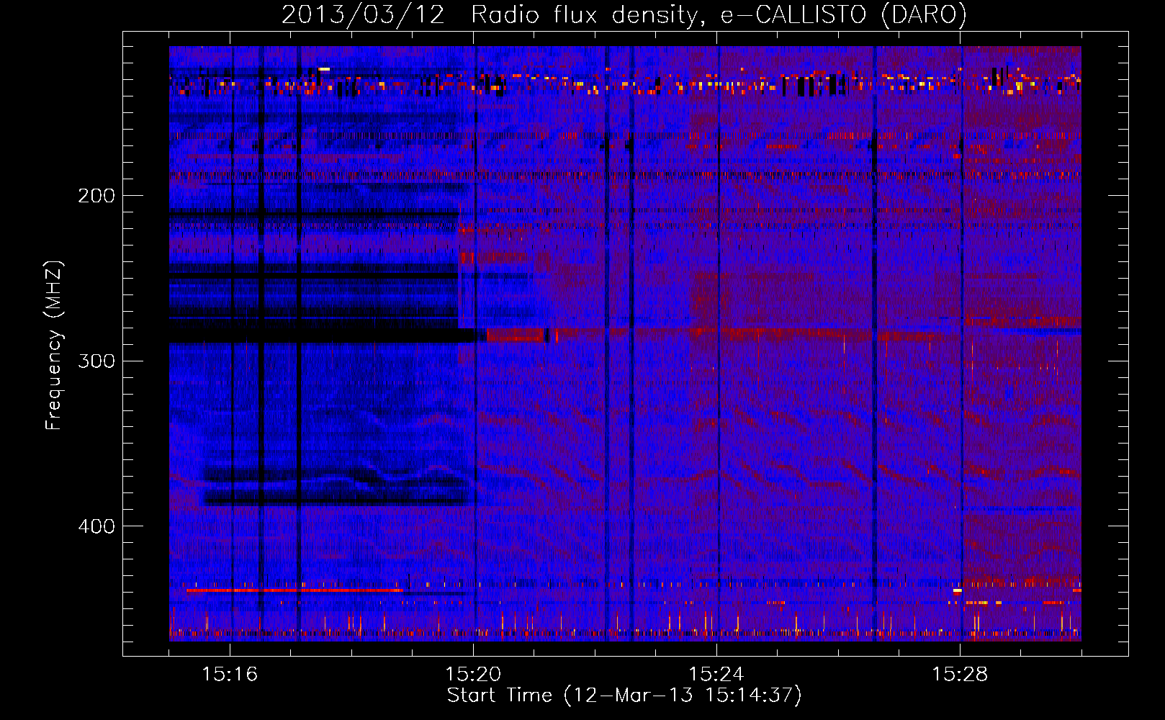Select the 400 frequency tick label
The height and width of the screenshot is (720, 1165).
96,526
